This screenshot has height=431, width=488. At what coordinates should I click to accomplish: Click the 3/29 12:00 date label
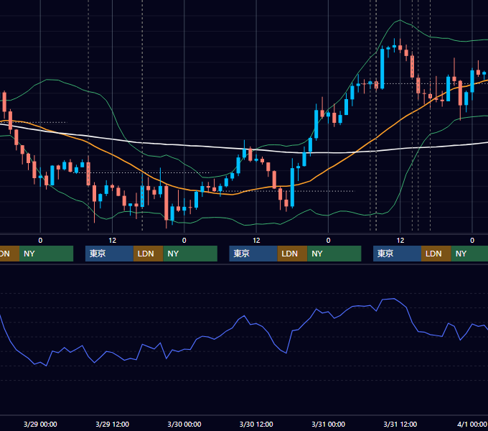[113, 424]
